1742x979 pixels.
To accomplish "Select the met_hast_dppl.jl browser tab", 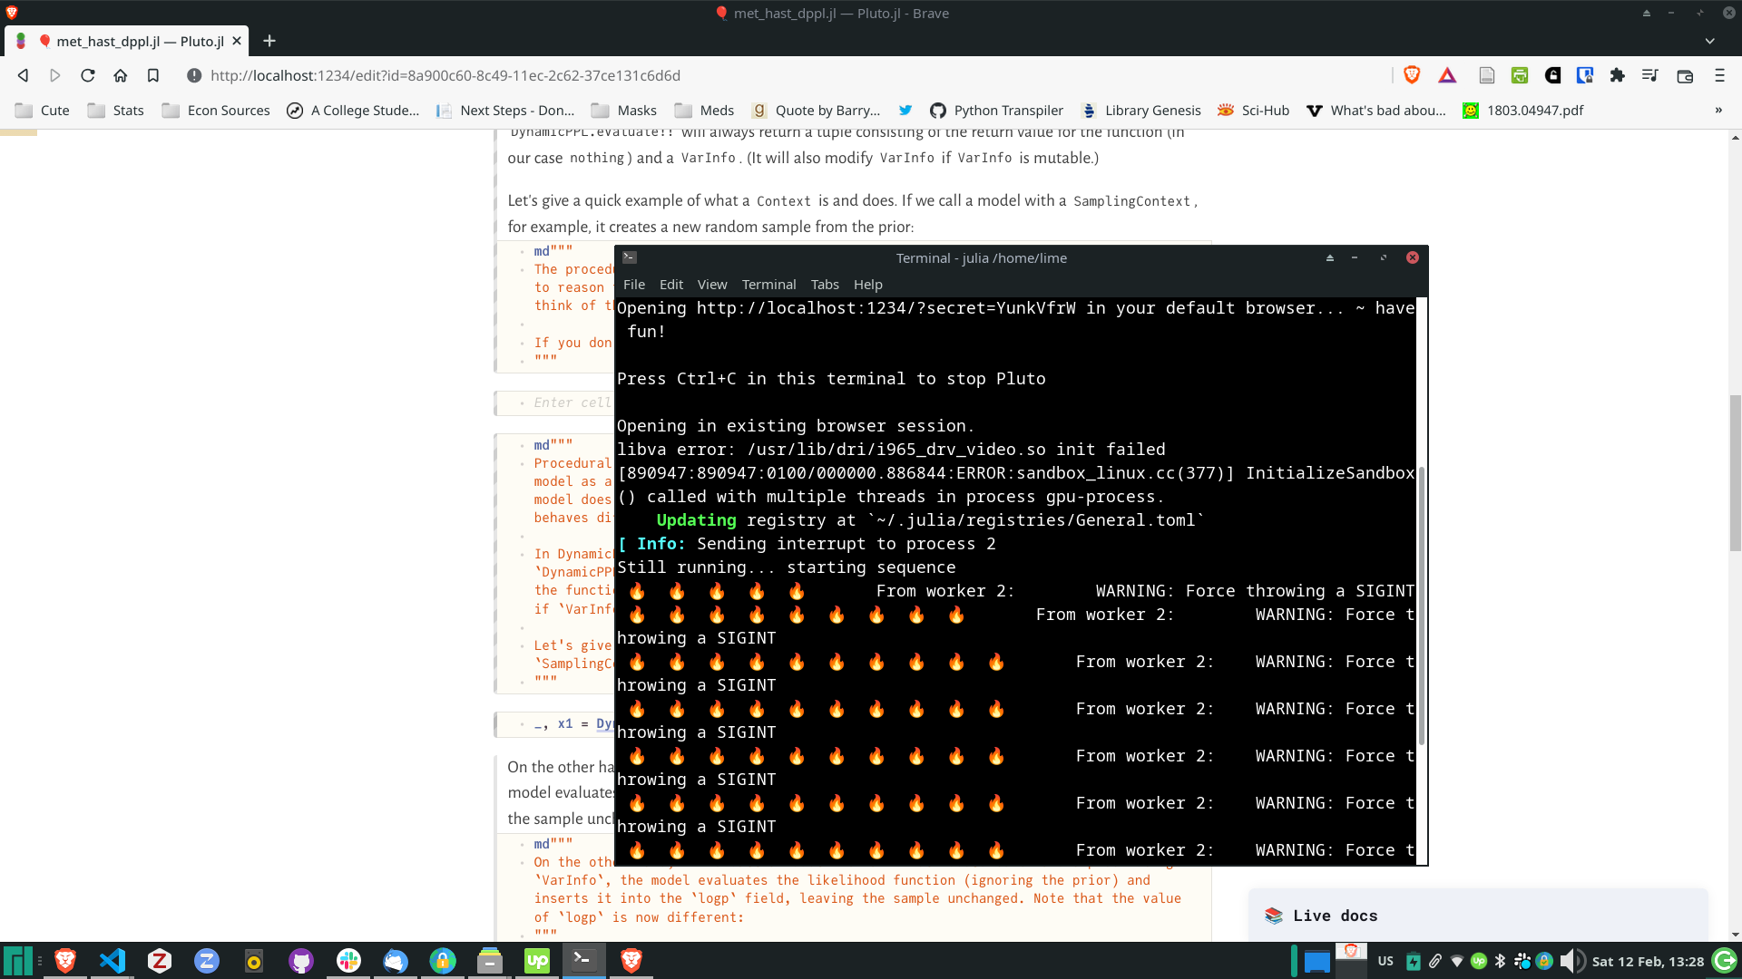I will (136, 41).
